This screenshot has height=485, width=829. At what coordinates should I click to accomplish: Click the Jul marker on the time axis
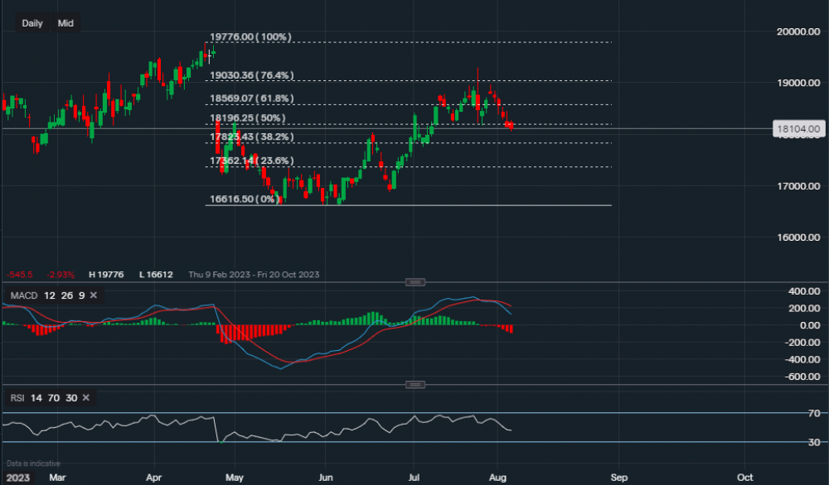[x=413, y=477]
